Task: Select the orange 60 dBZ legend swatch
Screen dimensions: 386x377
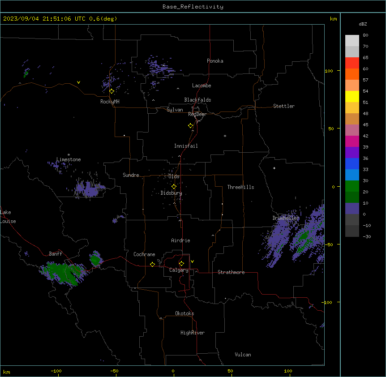Action: click(x=352, y=74)
